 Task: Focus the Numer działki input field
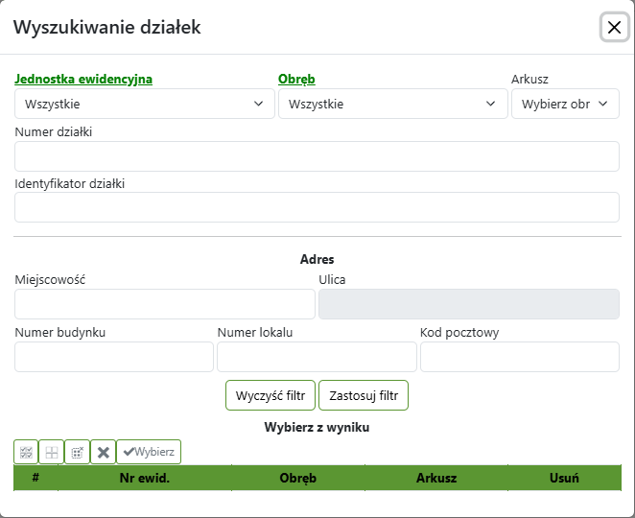(317, 156)
